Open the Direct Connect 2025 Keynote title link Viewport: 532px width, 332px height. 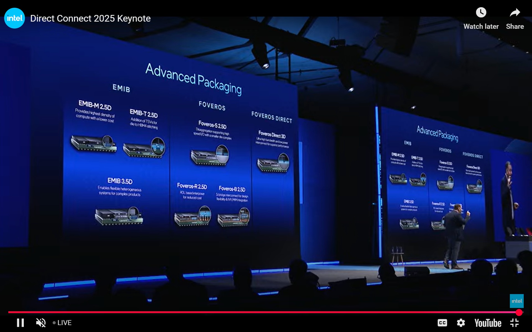(x=90, y=19)
